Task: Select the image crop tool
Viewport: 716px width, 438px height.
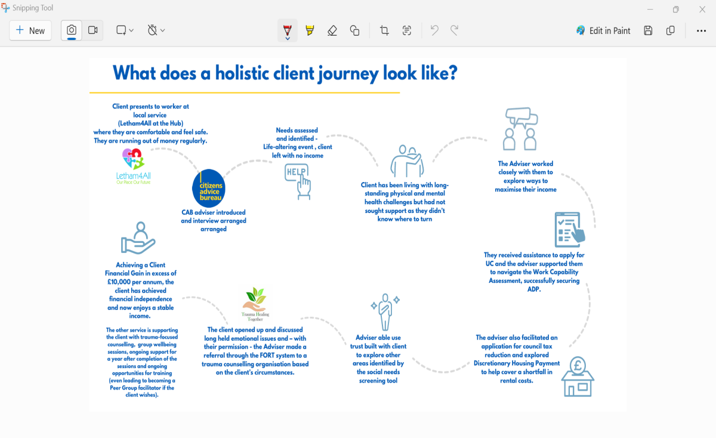Action: (x=384, y=30)
